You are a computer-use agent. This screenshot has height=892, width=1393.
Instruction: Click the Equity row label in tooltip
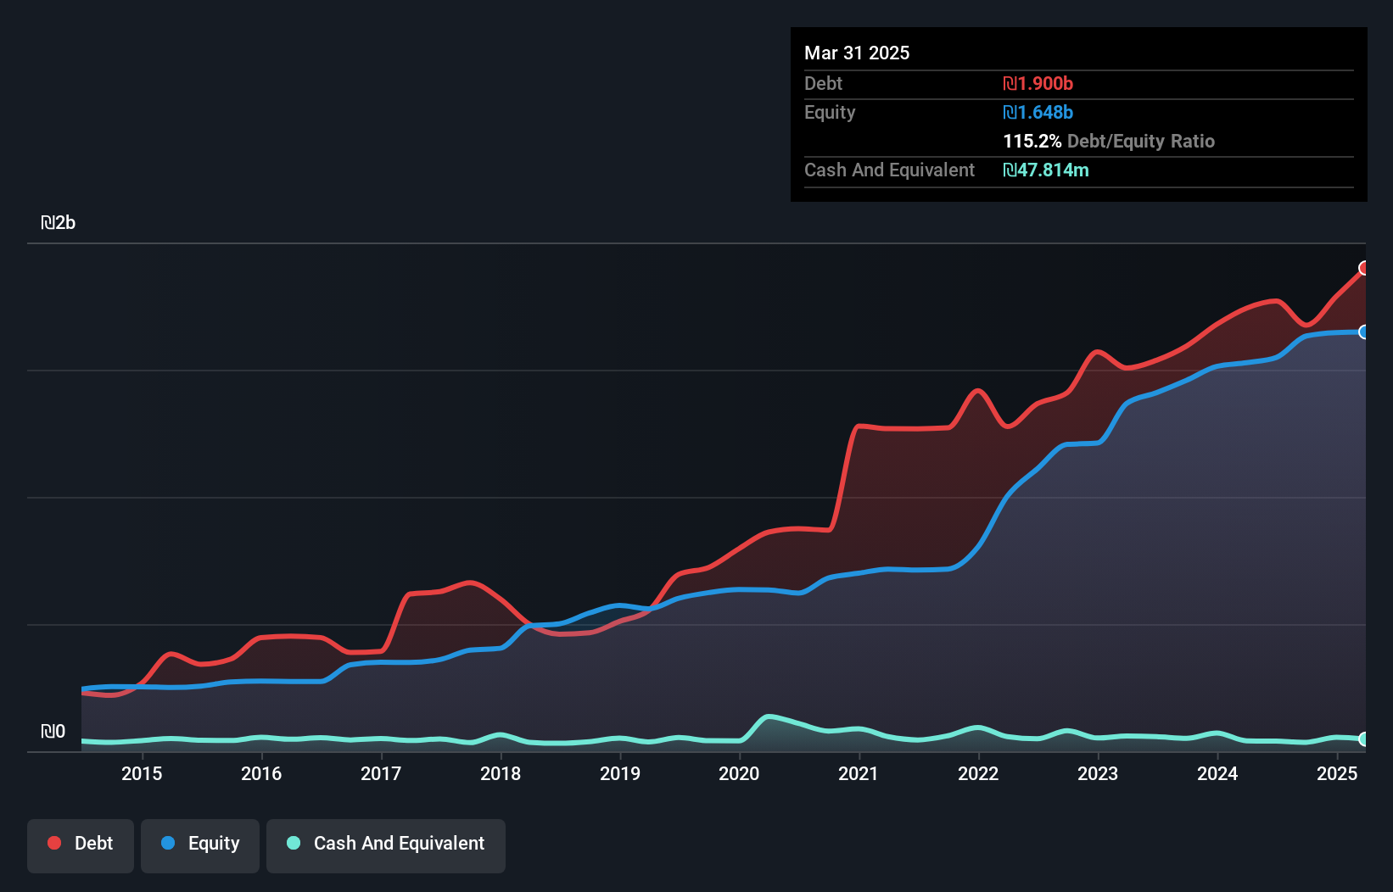830,113
